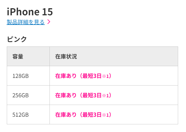Screen dimensions: 186x132
Task: Select the 128GB capacity cell
Action: click(28, 76)
